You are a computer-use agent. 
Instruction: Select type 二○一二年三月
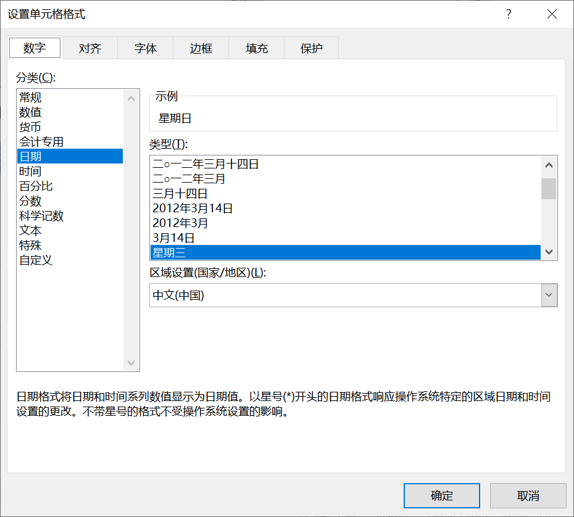pyautogui.click(x=346, y=178)
